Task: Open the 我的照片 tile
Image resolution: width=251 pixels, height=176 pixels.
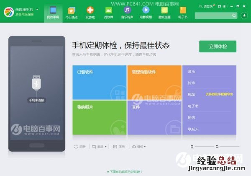Action: pyautogui.click(x=100, y=118)
